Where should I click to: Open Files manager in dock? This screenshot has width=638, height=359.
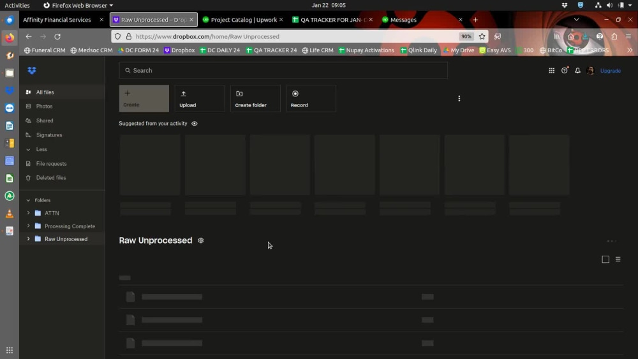(x=10, y=73)
